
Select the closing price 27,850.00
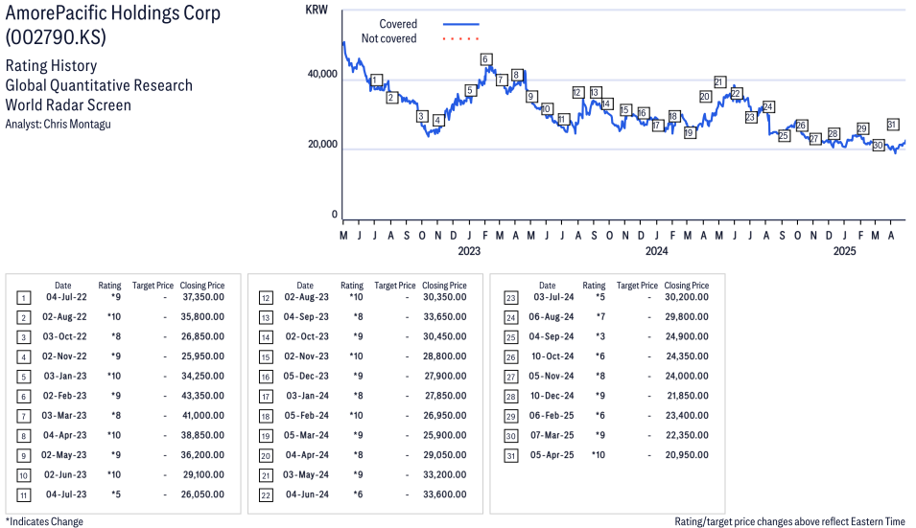pyautogui.click(x=446, y=396)
